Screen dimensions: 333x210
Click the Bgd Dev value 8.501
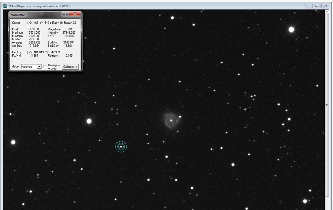(69, 46)
